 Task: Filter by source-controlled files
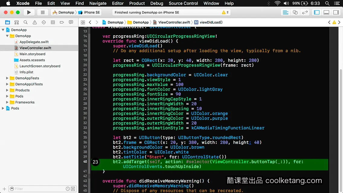pyautogui.click(x=73, y=189)
